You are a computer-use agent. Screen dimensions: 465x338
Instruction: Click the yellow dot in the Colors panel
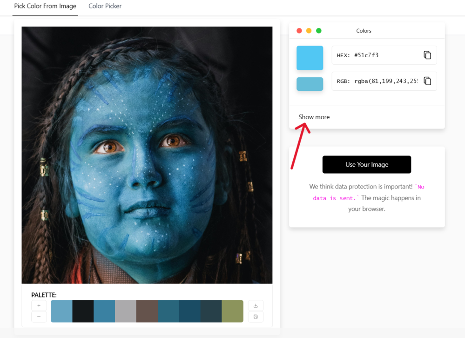pyautogui.click(x=309, y=31)
